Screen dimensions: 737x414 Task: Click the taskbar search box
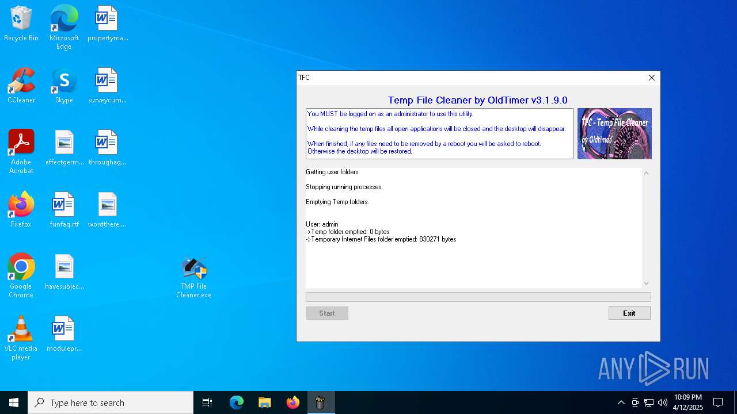click(x=111, y=402)
